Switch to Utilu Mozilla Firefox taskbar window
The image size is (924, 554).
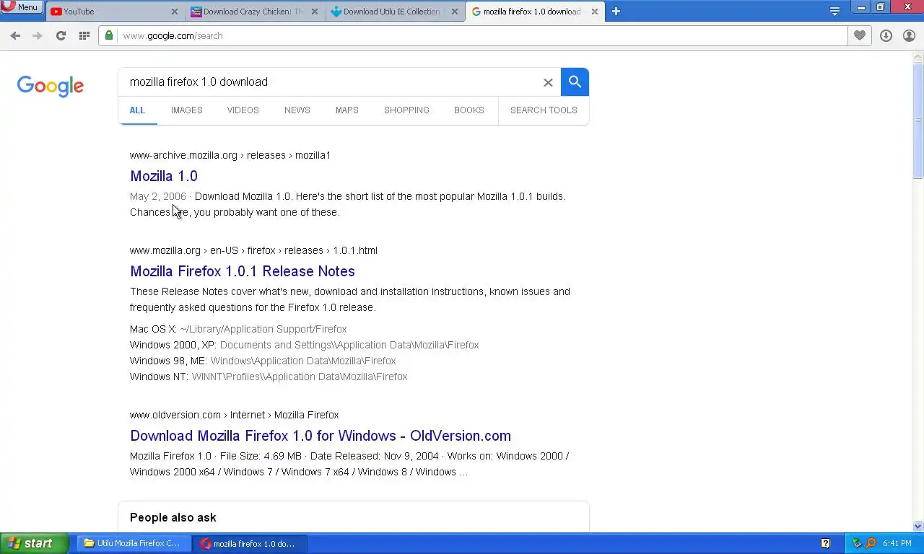134,544
